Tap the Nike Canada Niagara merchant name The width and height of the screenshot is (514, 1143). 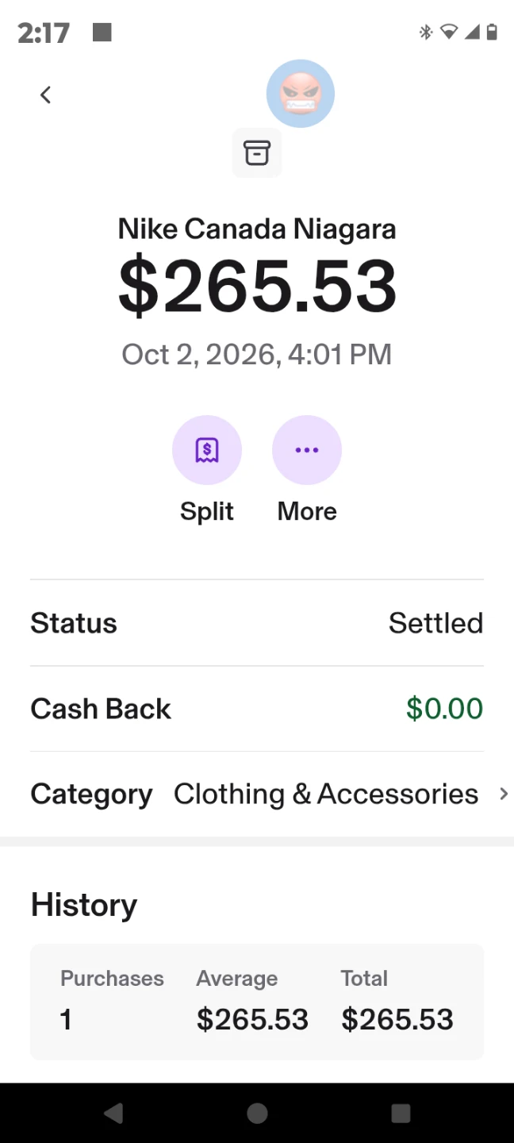257,229
